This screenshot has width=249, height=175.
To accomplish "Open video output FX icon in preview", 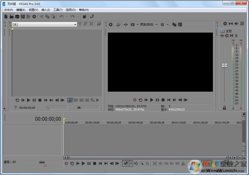I will tap(126, 25).
